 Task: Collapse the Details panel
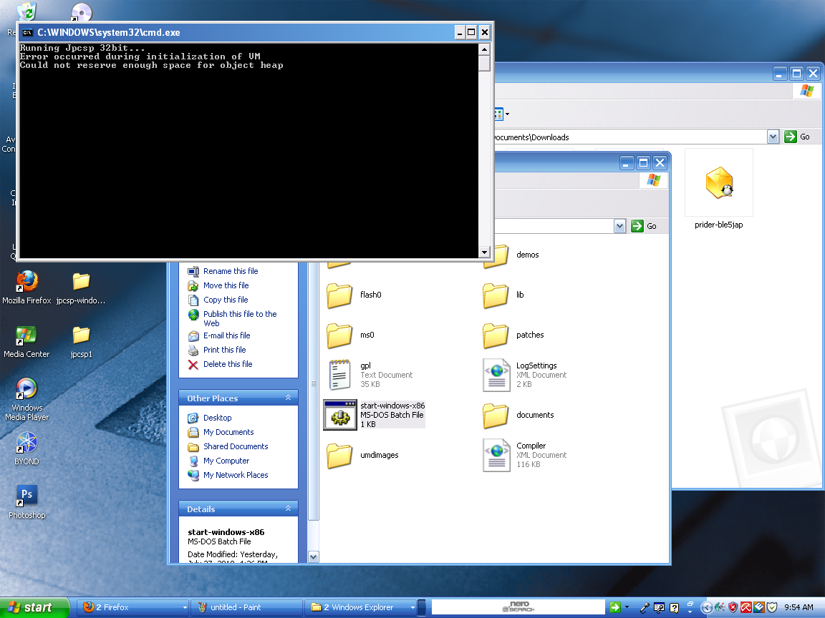point(288,509)
